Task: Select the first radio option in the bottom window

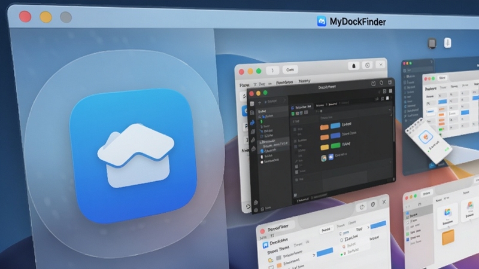Action: tap(341, 234)
